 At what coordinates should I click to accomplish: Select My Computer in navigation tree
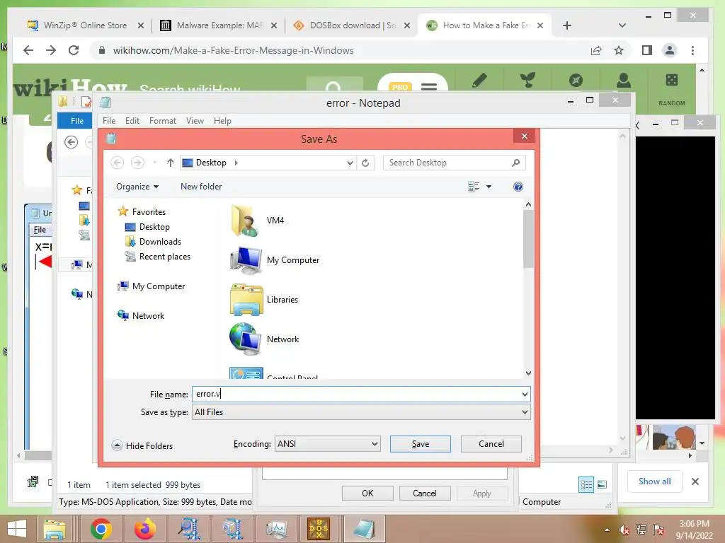(151, 286)
